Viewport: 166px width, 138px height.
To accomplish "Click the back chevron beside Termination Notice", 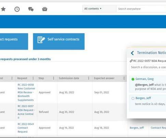I will [x=132, y=53].
